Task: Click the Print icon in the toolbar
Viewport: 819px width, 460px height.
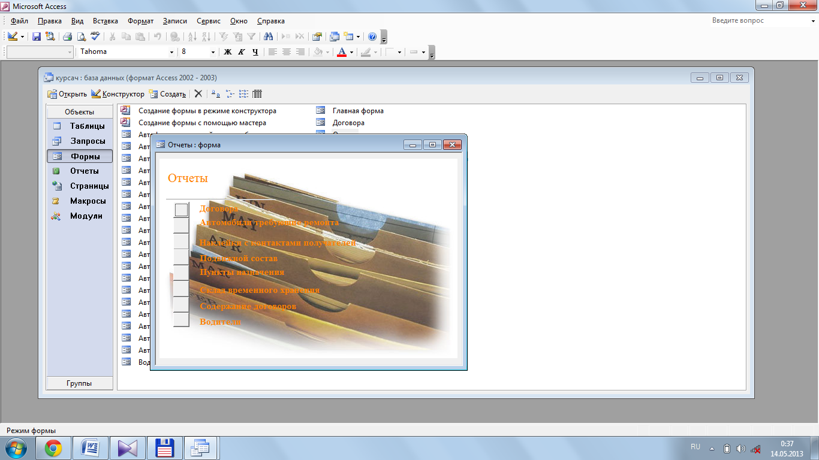Action: click(68, 37)
